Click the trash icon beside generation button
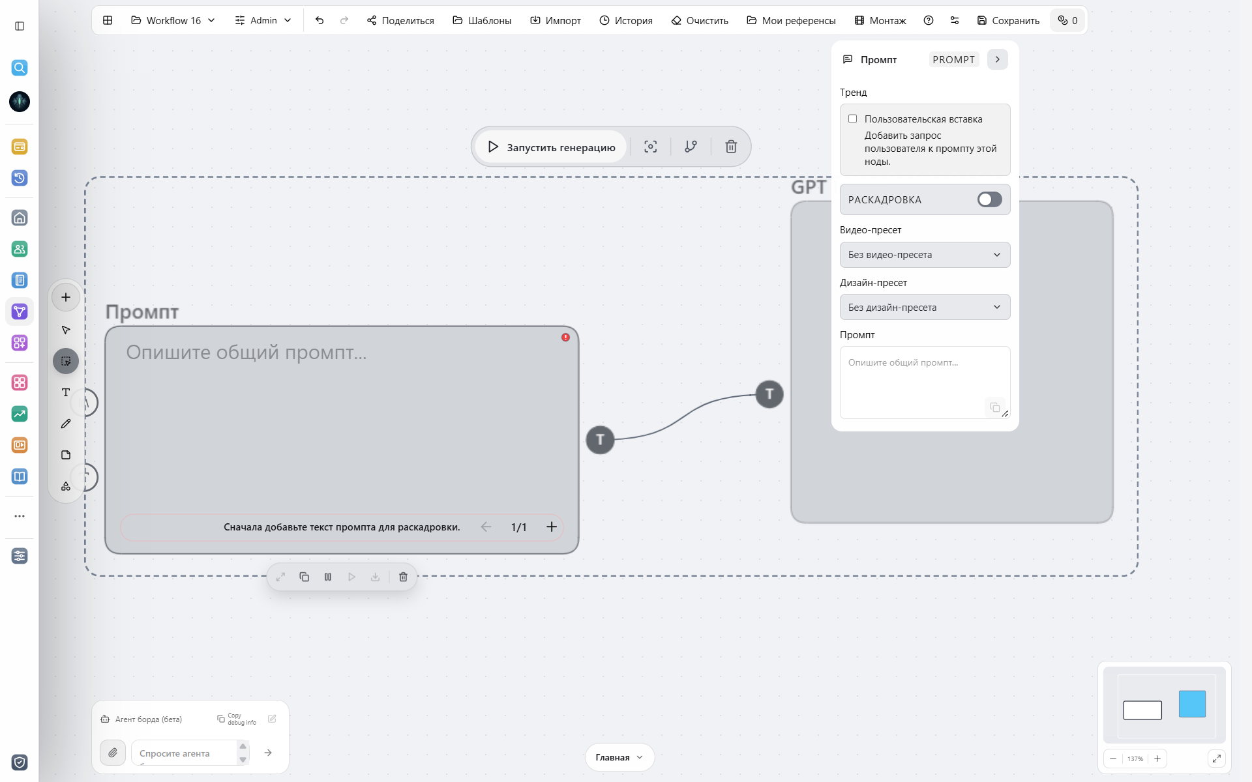 (x=731, y=147)
